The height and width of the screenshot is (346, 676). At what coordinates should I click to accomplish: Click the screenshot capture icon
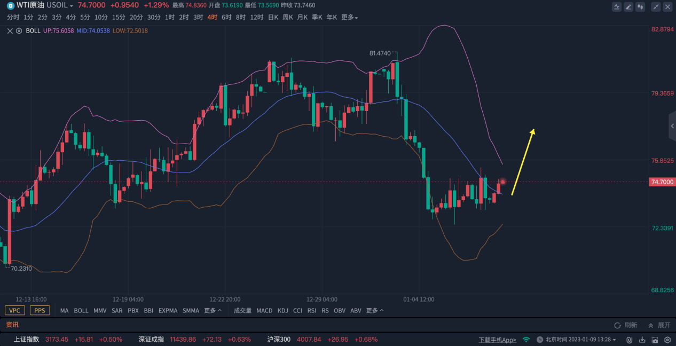pyautogui.click(x=655, y=340)
